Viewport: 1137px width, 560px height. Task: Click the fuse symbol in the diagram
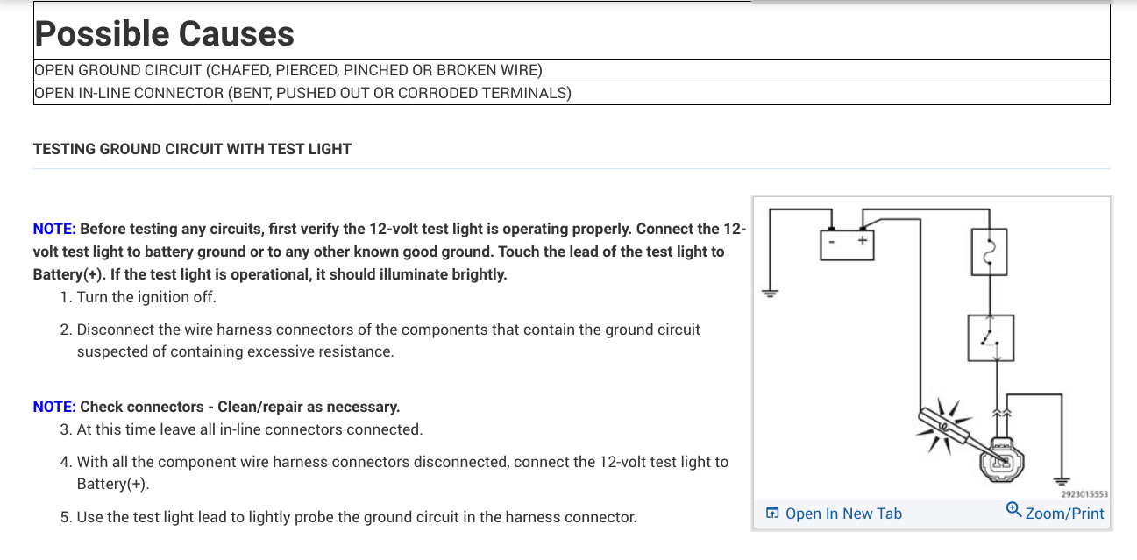[x=991, y=252]
